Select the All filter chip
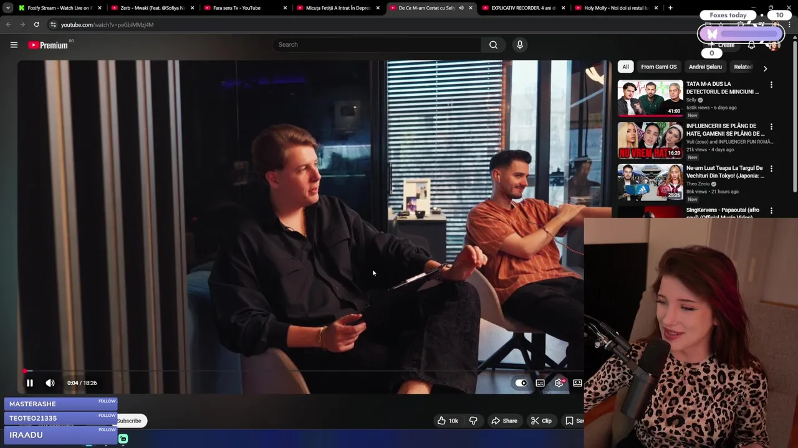The height and width of the screenshot is (448, 798). pyautogui.click(x=625, y=67)
